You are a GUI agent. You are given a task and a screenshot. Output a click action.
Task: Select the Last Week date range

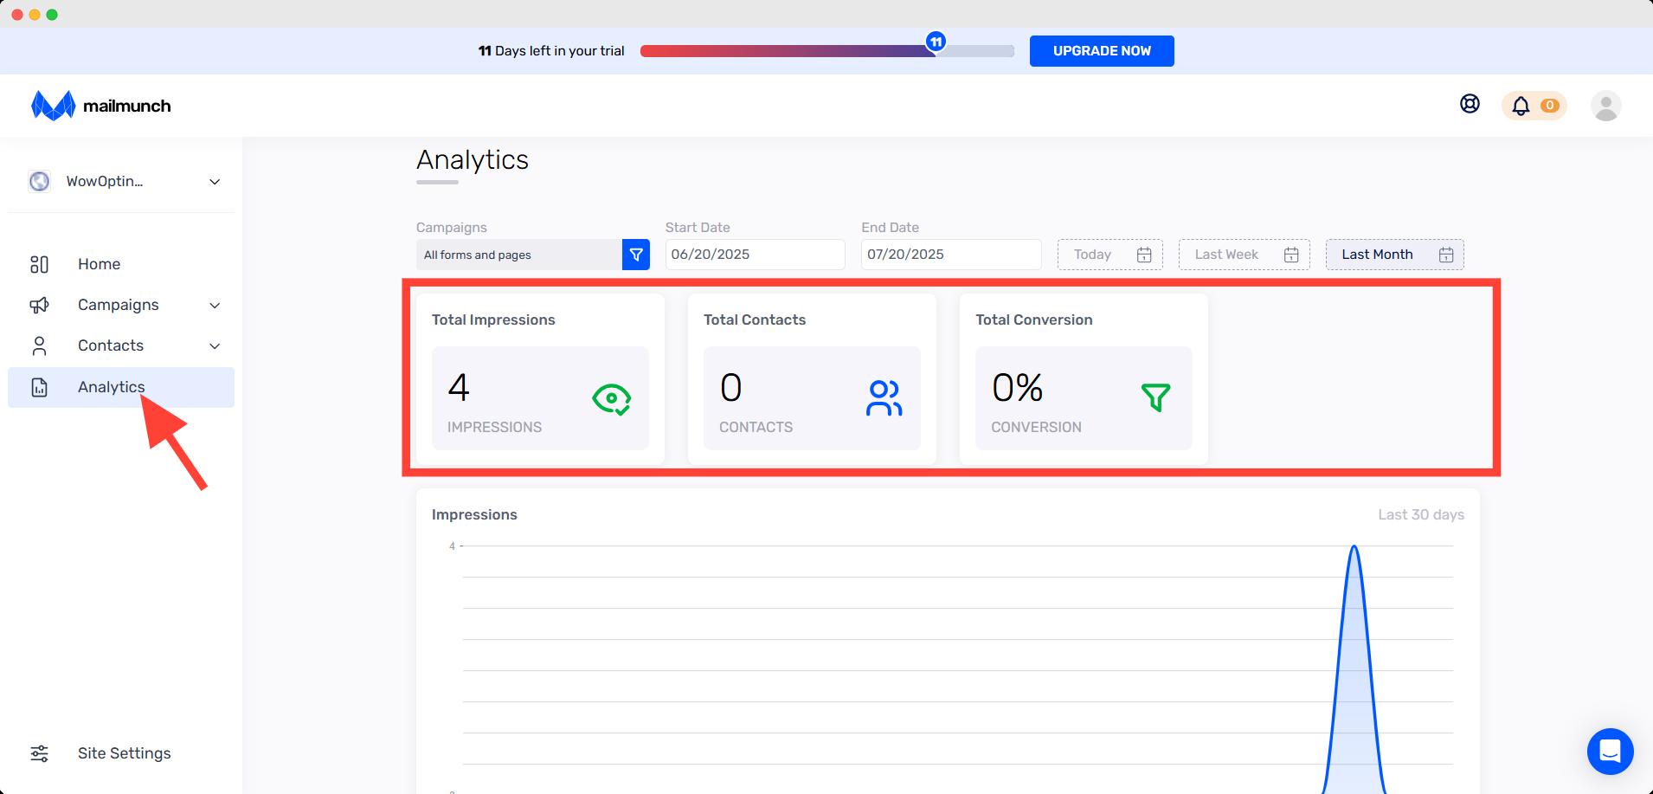coord(1245,255)
